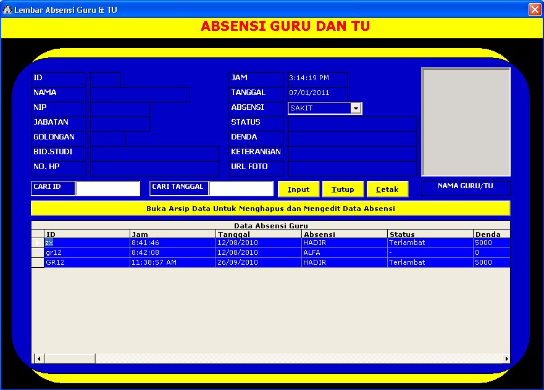Click the GOLONGAN text field
The image size is (544, 390).
coord(108,139)
